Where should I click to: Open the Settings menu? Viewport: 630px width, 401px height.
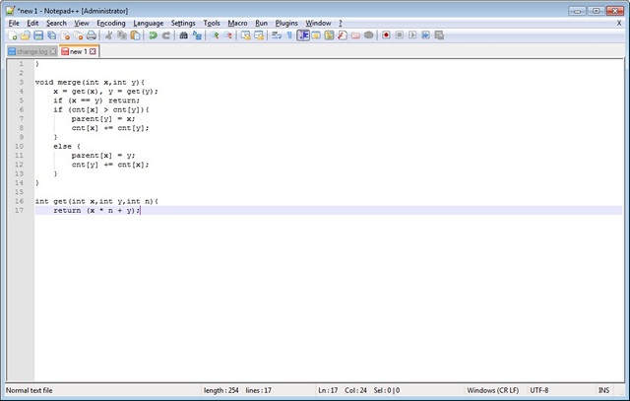pyautogui.click(x=183, y=24)
